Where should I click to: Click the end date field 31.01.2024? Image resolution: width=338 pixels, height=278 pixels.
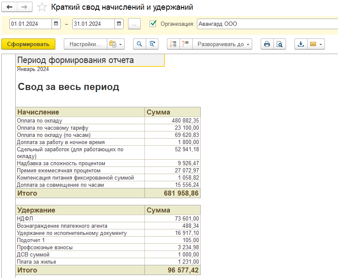pos(93,24)
